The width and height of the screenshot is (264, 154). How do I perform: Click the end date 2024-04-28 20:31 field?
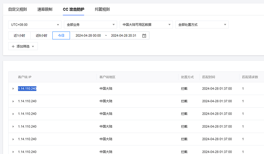[124, 35]
